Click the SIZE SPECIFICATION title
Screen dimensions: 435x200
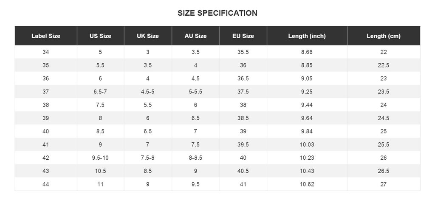click(x=217, y=13)
